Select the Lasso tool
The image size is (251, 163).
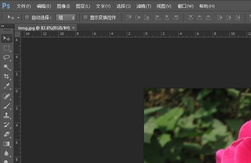[7, 57]
